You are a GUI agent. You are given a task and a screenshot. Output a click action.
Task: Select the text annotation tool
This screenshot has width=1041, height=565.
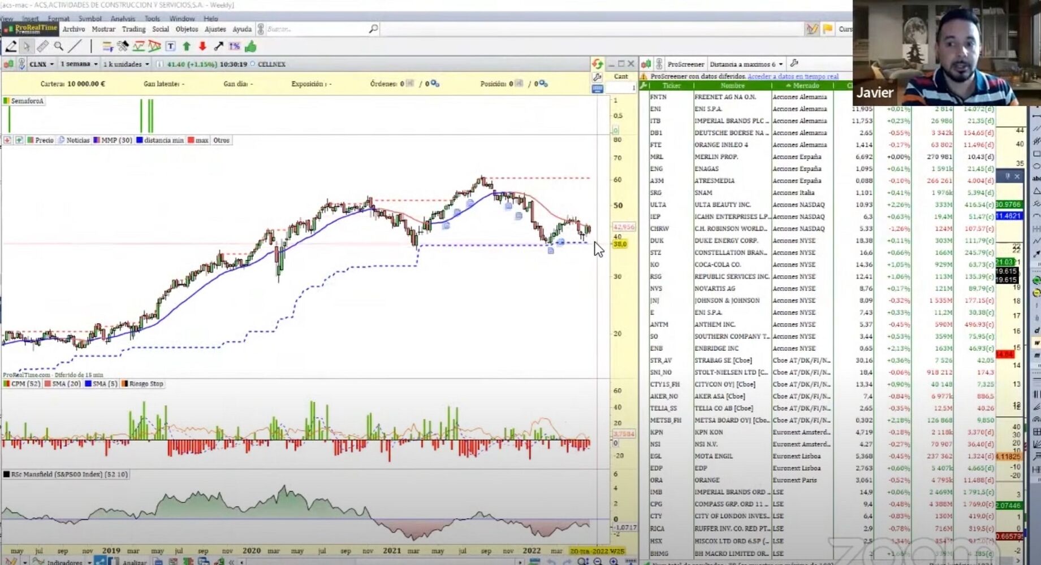pos(170,46)
